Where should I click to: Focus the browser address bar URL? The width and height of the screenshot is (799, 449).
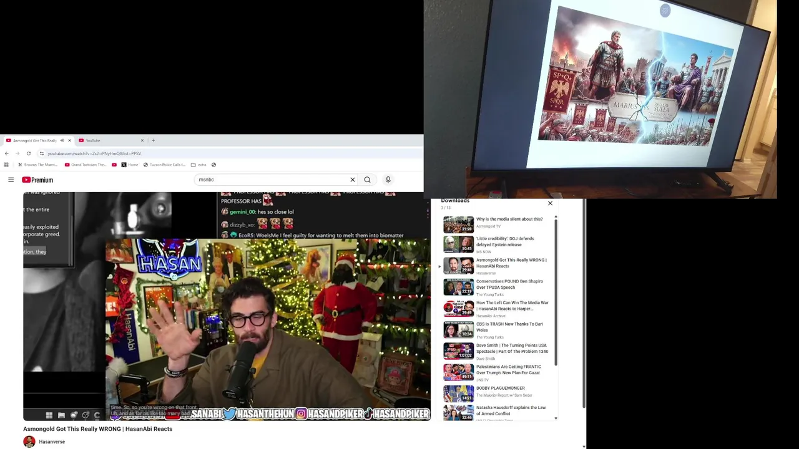[94, 153]
